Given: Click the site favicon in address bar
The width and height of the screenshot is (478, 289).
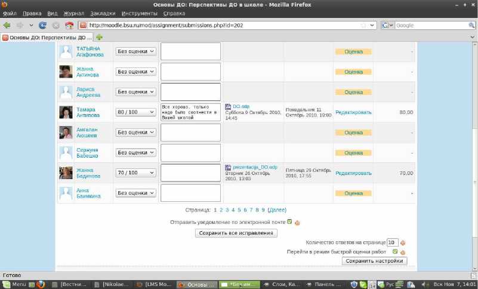Looking at the screenshot, I should coord(83,25).
